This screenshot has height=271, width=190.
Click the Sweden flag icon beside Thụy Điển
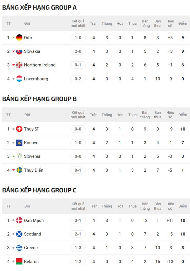[19, 170]
